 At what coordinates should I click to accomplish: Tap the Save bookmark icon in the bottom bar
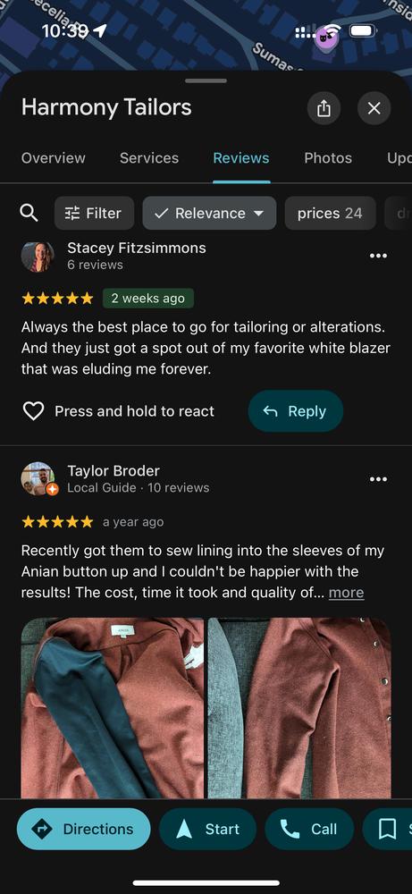coord(388,829)
